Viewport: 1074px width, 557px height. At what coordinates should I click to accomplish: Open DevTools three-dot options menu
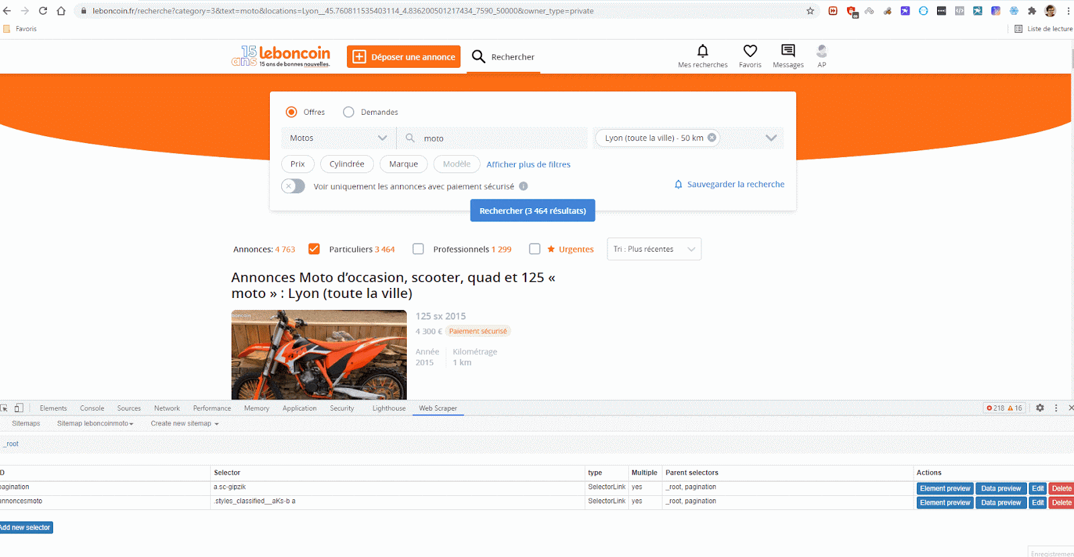click(x=1056, y=408)
